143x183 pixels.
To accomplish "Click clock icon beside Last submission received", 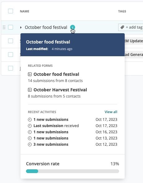I will coord(30,126).
